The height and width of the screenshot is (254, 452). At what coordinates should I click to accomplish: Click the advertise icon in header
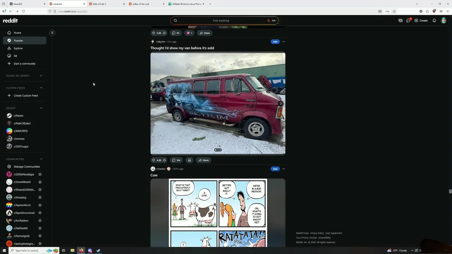[400, 20]
